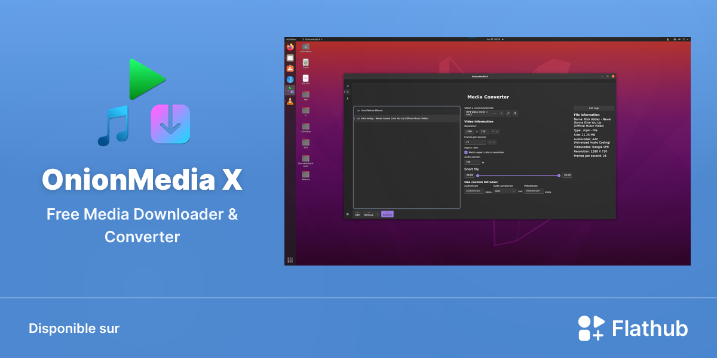Show applications grid at dock bottom

coord(290,260)
